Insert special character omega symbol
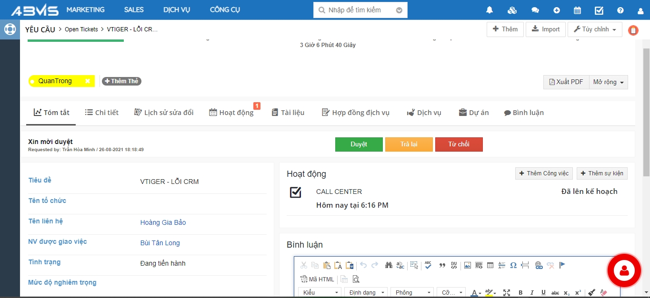The width and height of the screenshot is (650, 298). pyautogui.click(x=513, y=265)
